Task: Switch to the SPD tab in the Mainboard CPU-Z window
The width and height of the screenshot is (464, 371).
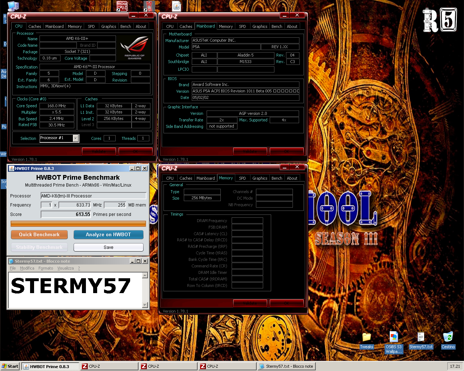Action: [243, 26]
